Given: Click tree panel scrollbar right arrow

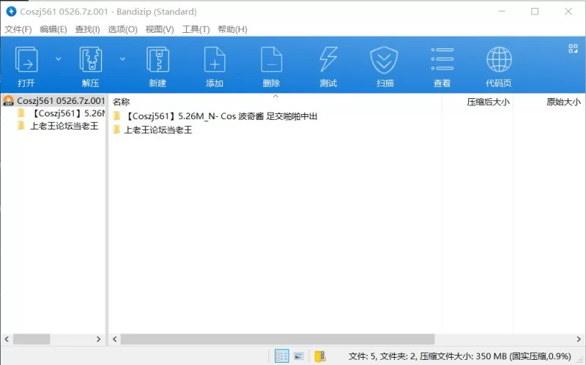Looking at the screenshot, I should [x=98, y=339].
